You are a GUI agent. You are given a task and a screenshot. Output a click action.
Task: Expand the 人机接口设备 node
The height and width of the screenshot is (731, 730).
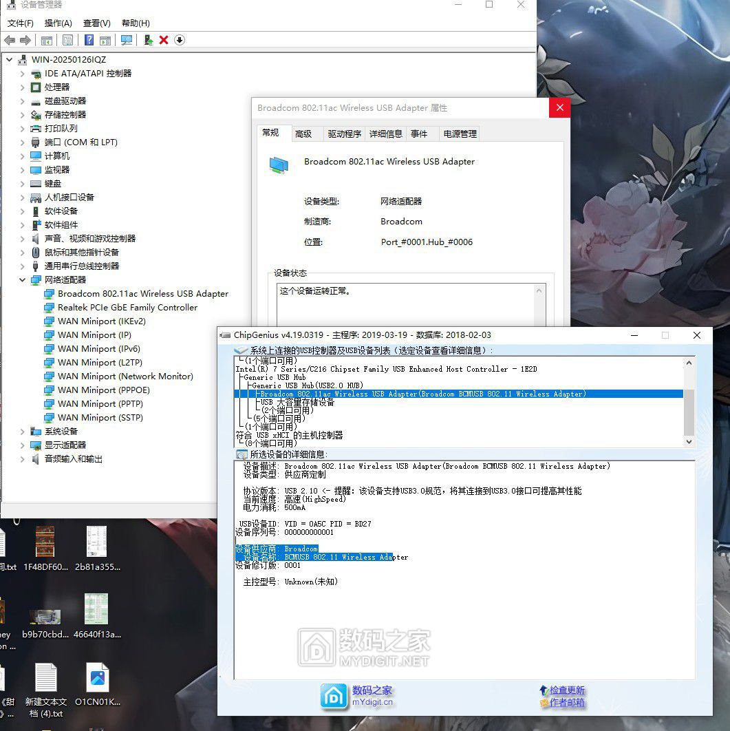23,198
